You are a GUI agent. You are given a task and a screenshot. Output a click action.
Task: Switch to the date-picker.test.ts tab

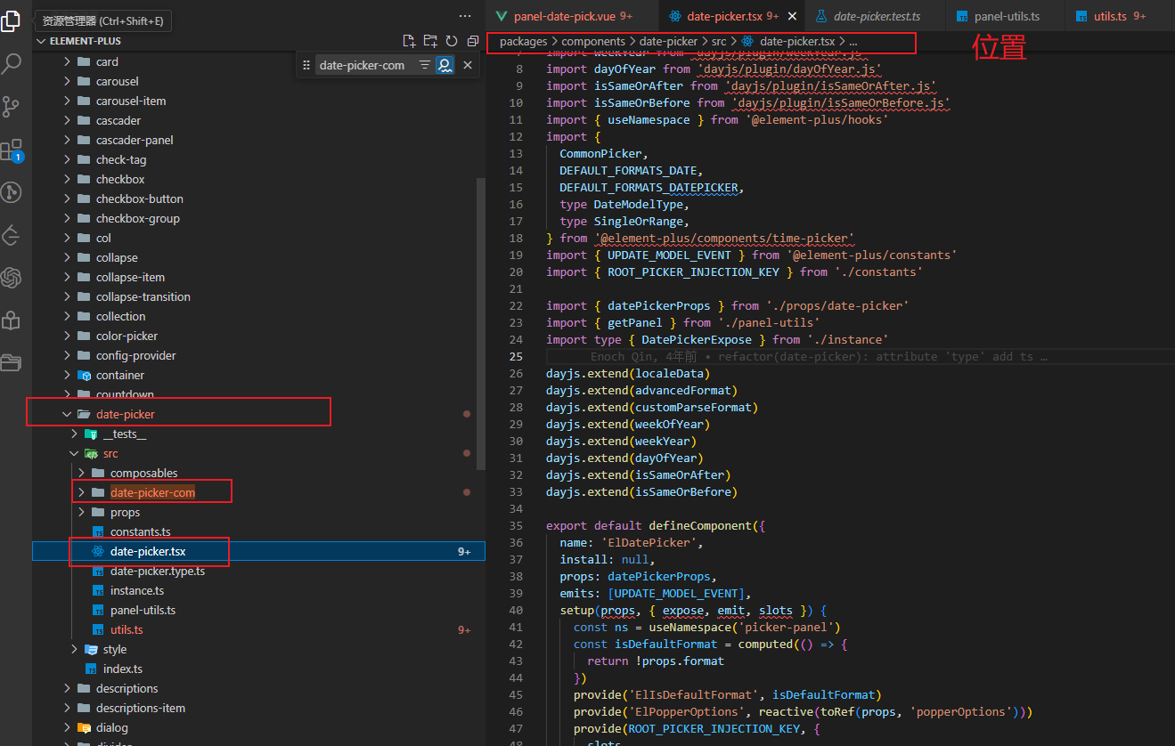[877, 16]
